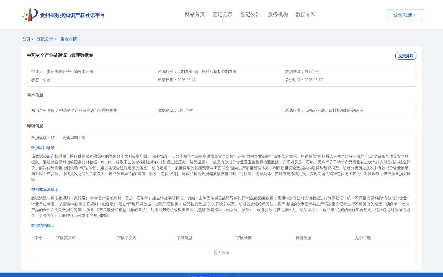Open the 数据专区 menu item

(x=306, y=14)
